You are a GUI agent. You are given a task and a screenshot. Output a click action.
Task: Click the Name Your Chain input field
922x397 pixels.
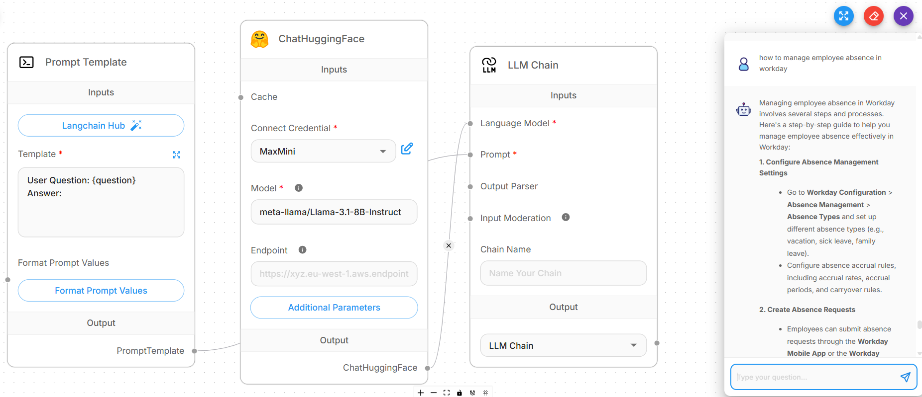click(563, 273)
